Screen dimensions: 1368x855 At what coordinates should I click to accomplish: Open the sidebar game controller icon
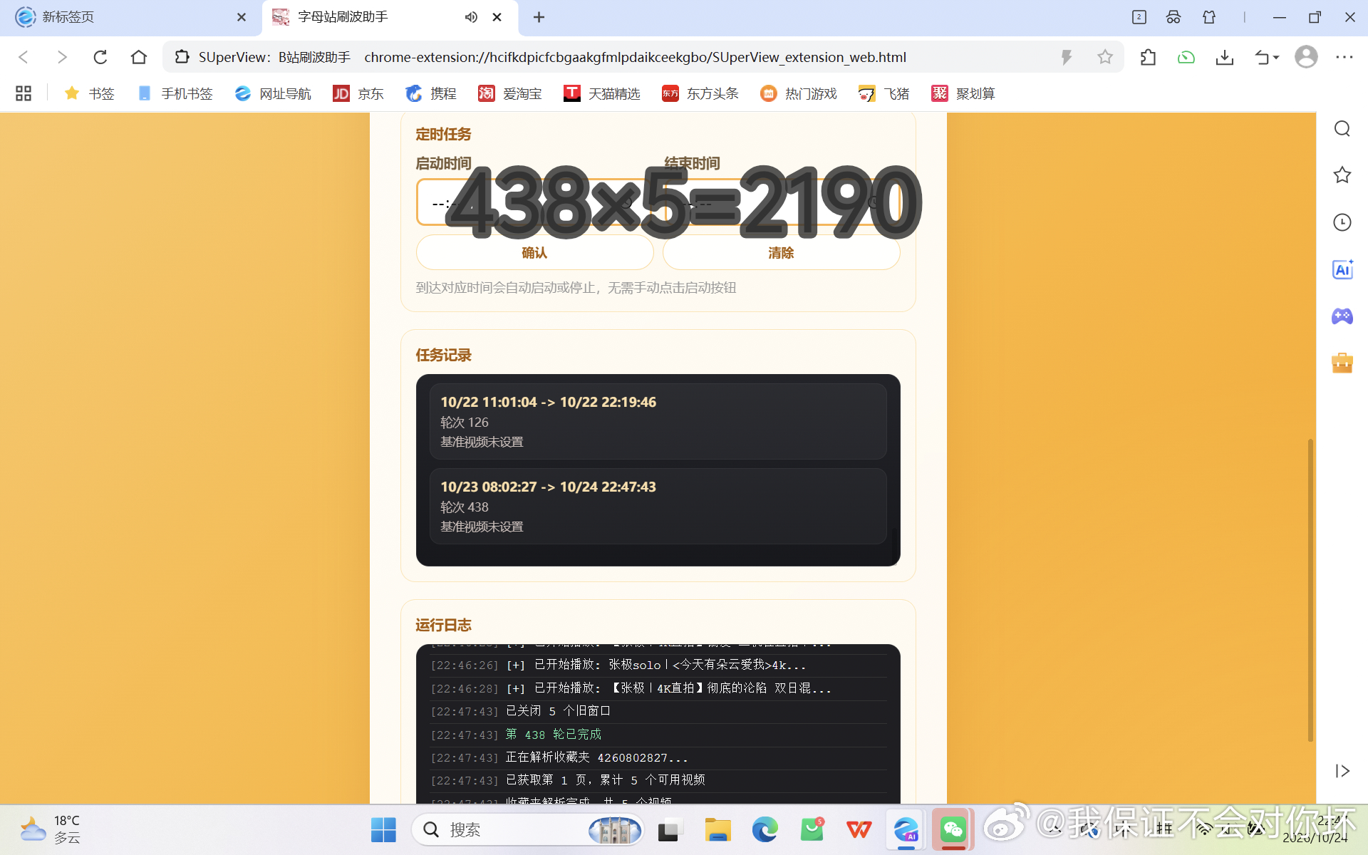tap(1342, 316)
